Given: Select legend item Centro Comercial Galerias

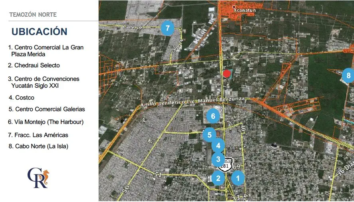Looking at the screenshot, I should [47, 109].
